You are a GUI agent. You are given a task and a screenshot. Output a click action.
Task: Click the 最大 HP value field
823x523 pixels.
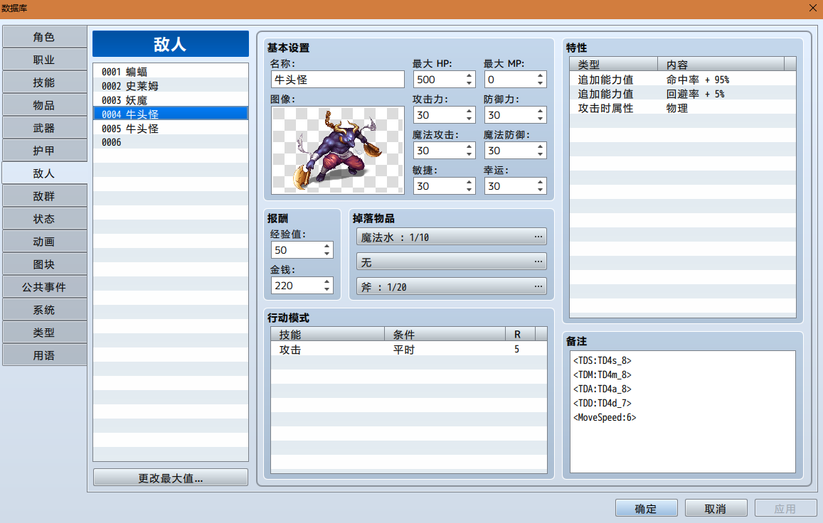coord(439,79)
